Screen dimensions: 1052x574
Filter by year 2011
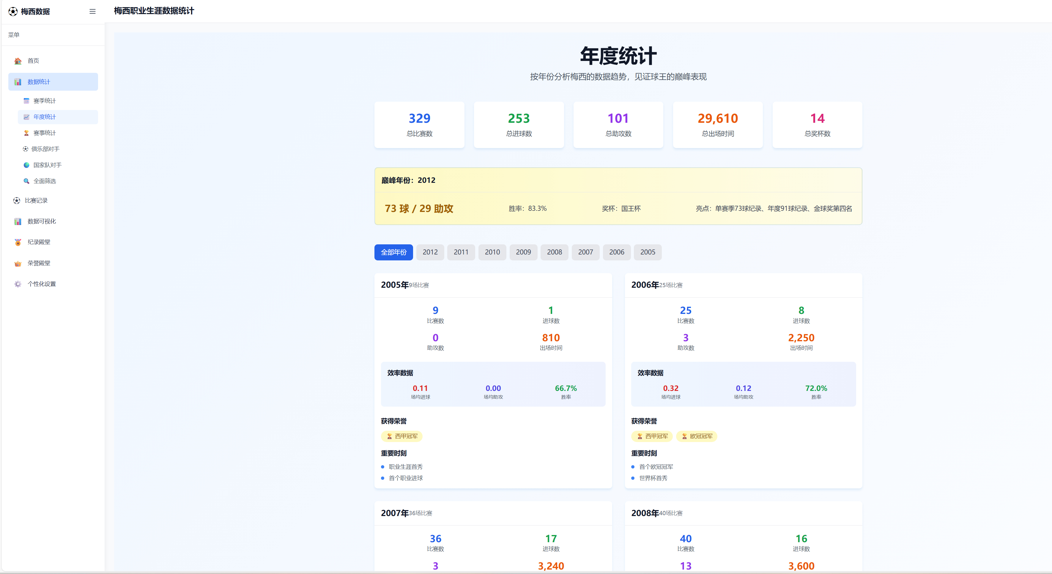tap(461, 252)
